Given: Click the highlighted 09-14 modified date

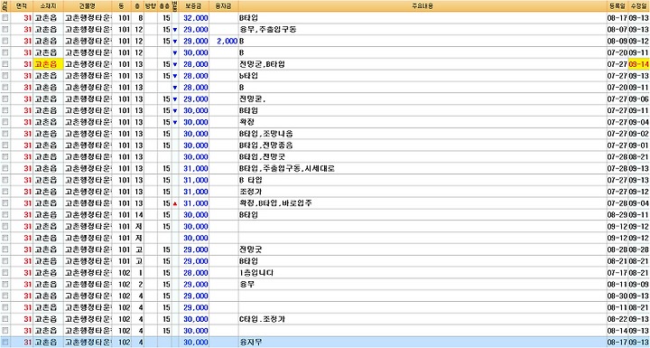Looking at the screenshot, I should (639, 64).
